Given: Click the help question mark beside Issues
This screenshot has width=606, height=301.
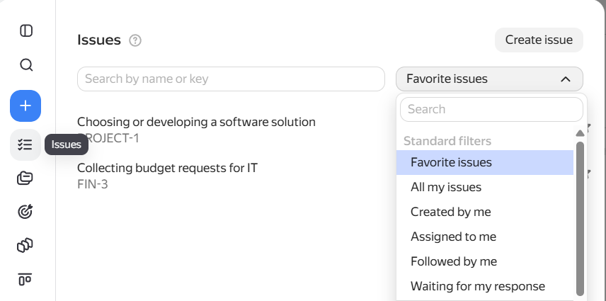Looking at the screenshot, I should click(135, 40).
